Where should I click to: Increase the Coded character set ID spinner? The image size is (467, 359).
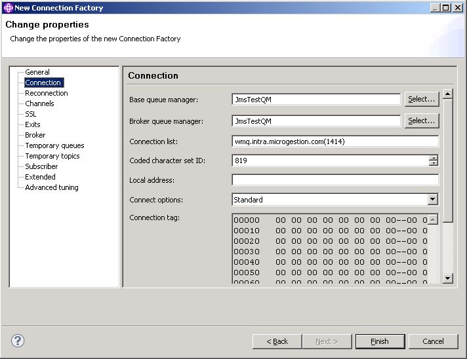point(434,158)
